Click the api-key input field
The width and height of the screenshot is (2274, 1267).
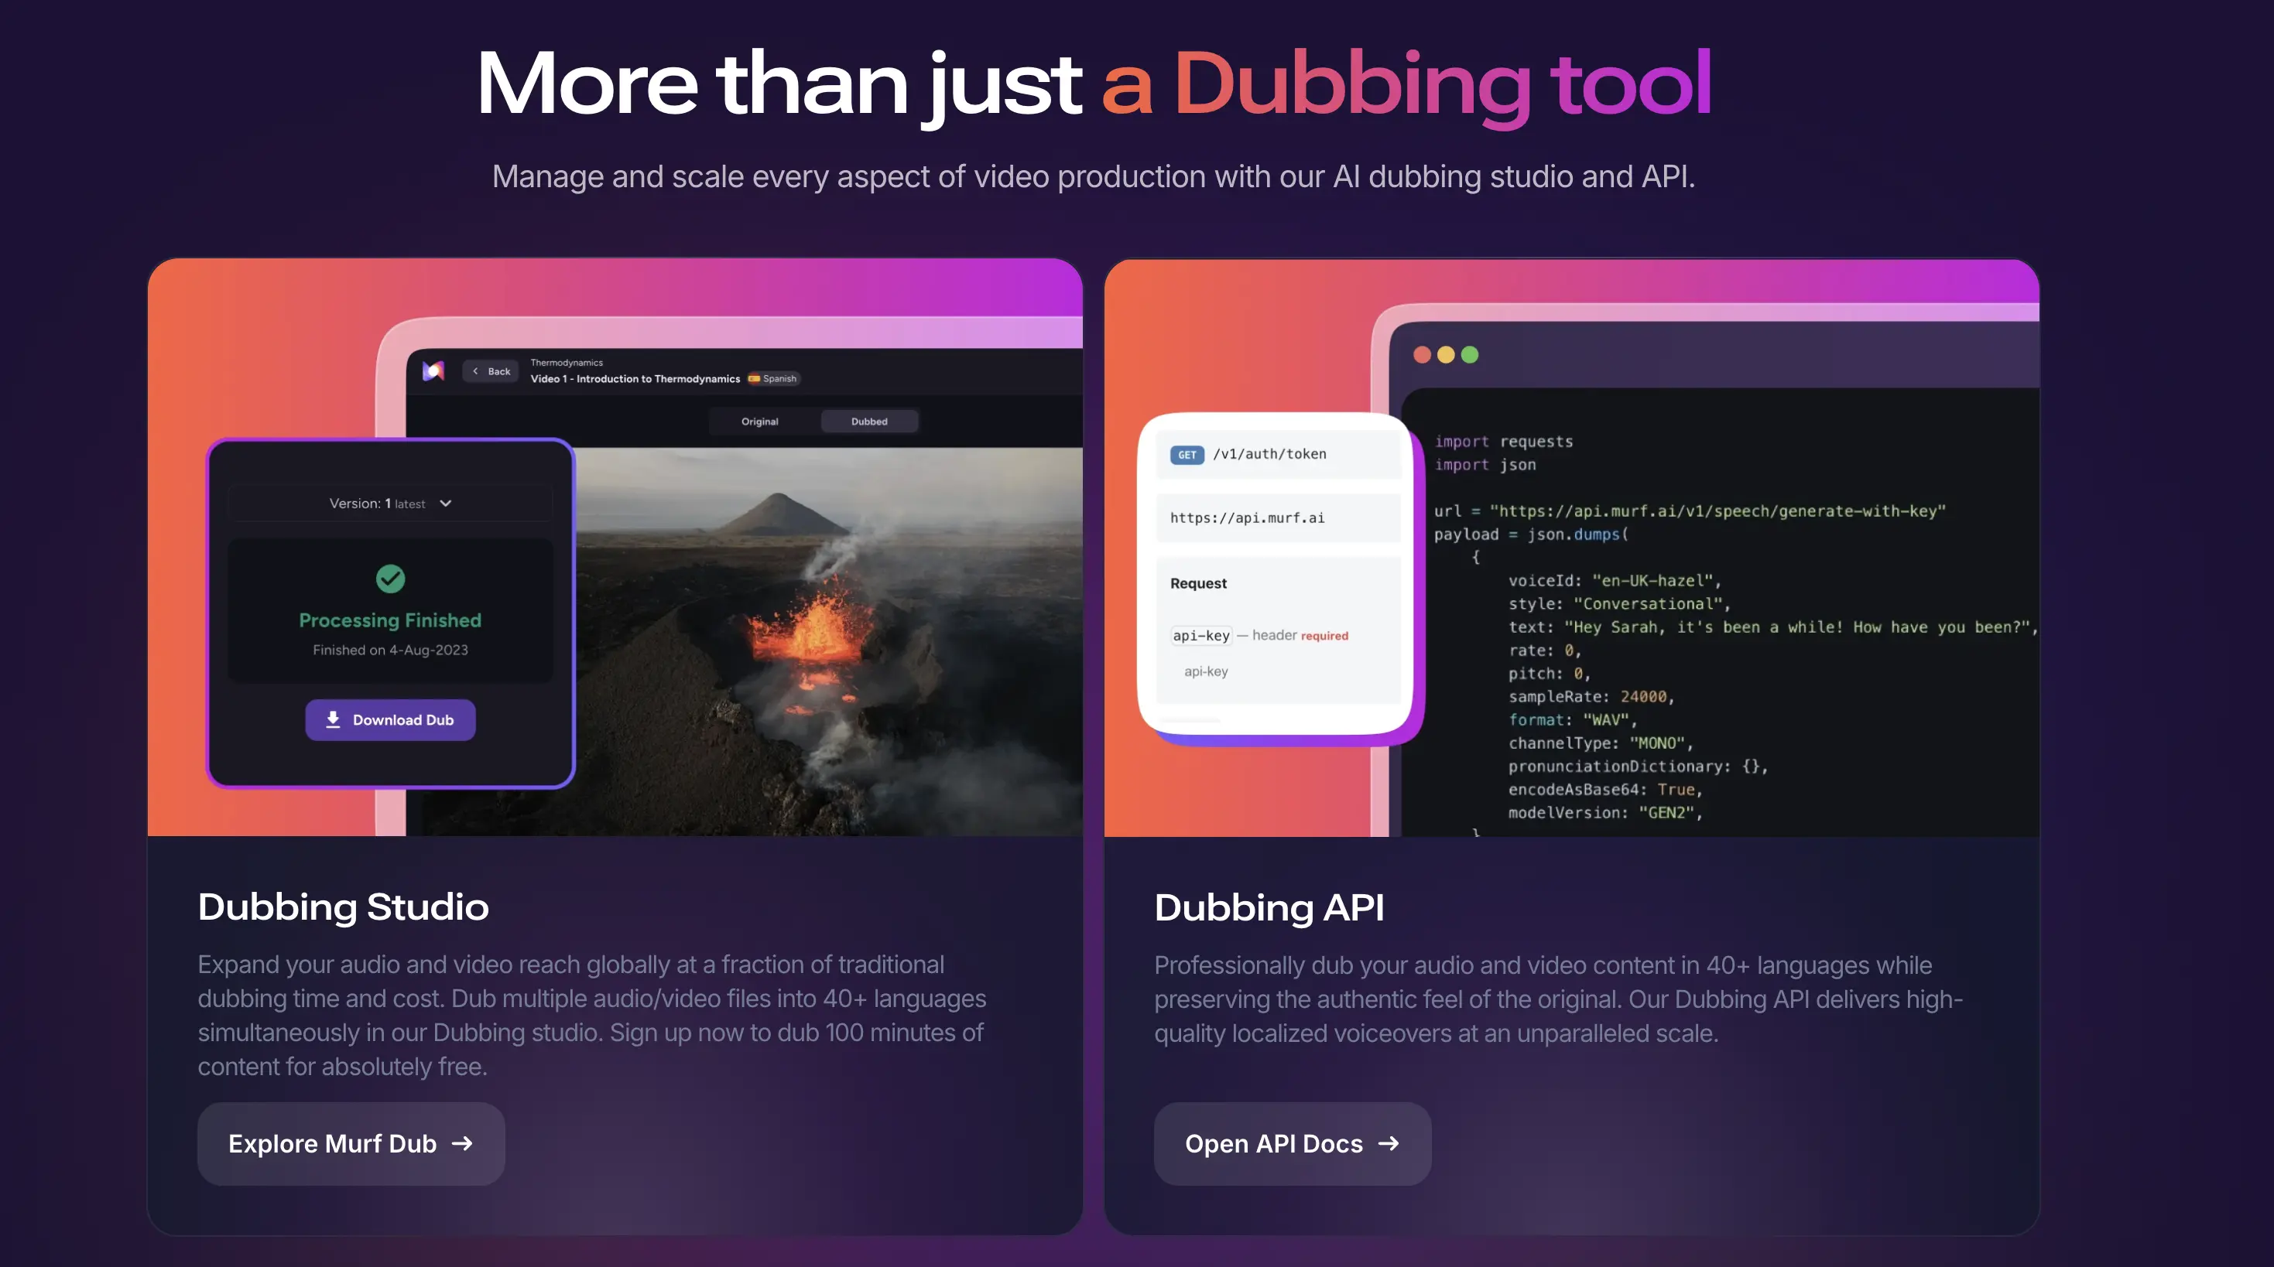coord(1206,671)
